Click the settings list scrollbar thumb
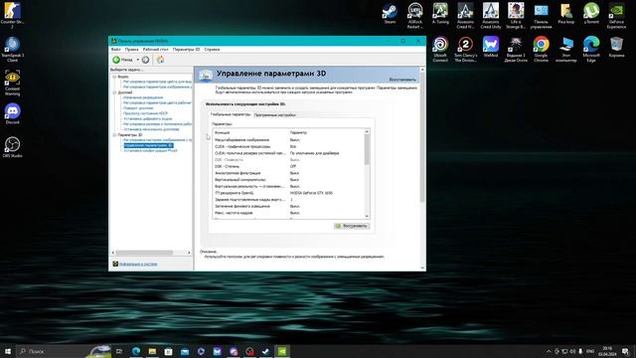 pyautogui.click(x=367, y=149)
